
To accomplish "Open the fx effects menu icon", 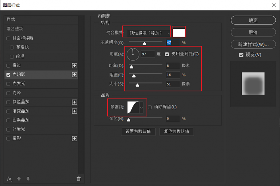I will [10, 179].
